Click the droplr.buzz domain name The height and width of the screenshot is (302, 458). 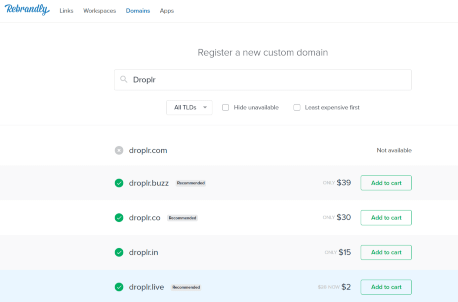point(149,183)
